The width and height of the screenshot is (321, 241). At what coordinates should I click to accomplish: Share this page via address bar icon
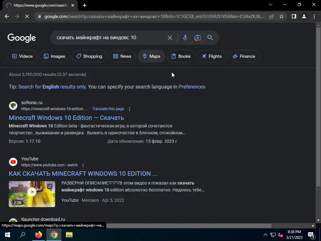[271, 16]
